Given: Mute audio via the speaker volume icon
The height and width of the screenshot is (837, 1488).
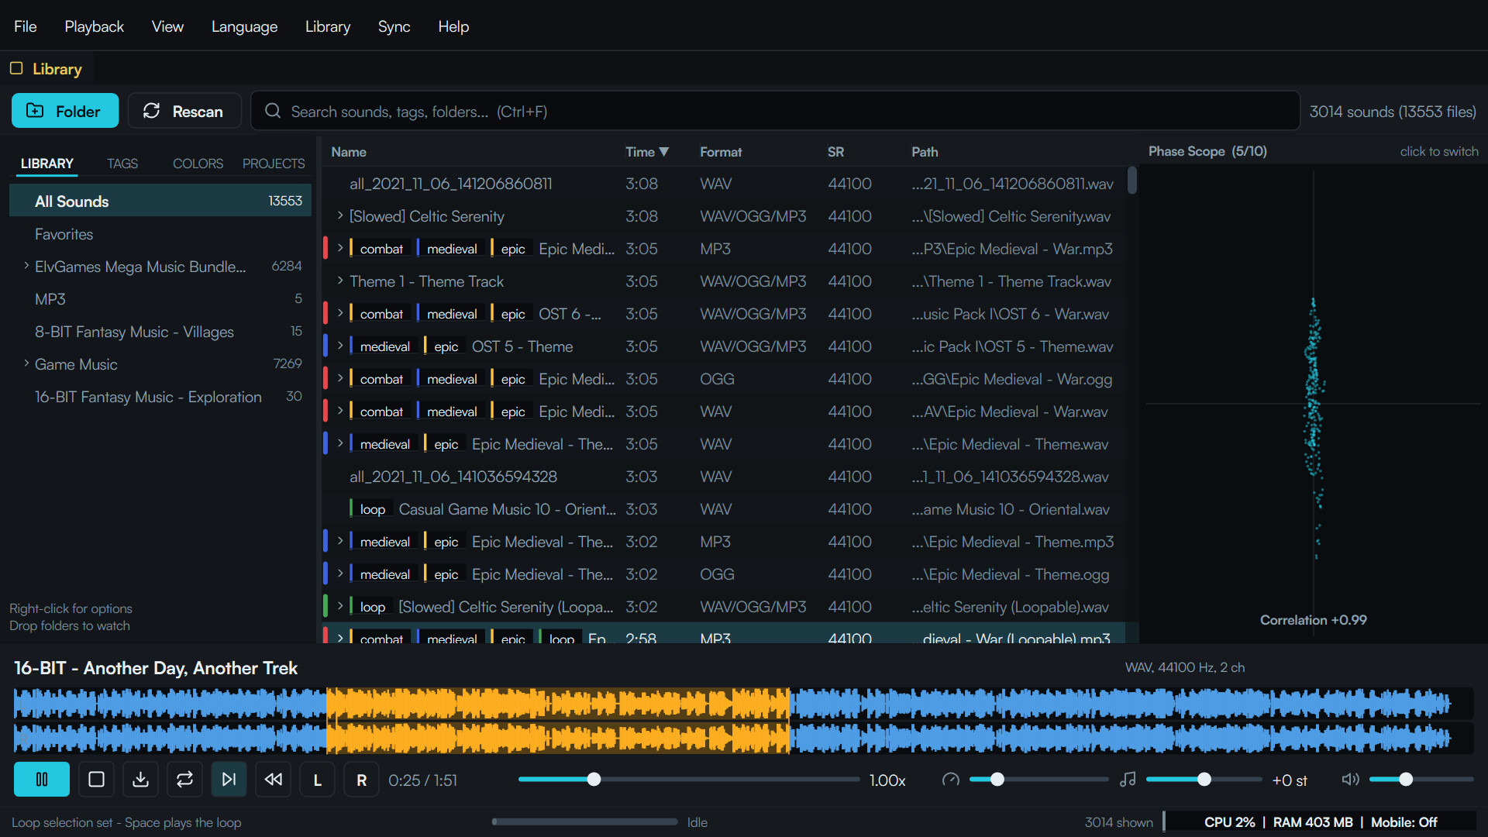Looking at the screenshot, I should [1350, 780].
